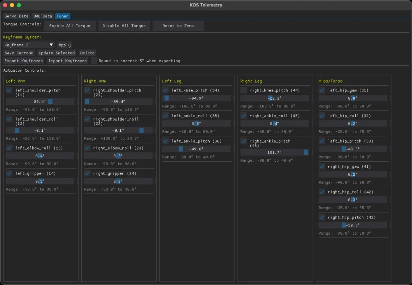Click left_elbow_roll slider showing 0.4°
The height and width of the screenshot is (285, 412).
click(40, 156)
